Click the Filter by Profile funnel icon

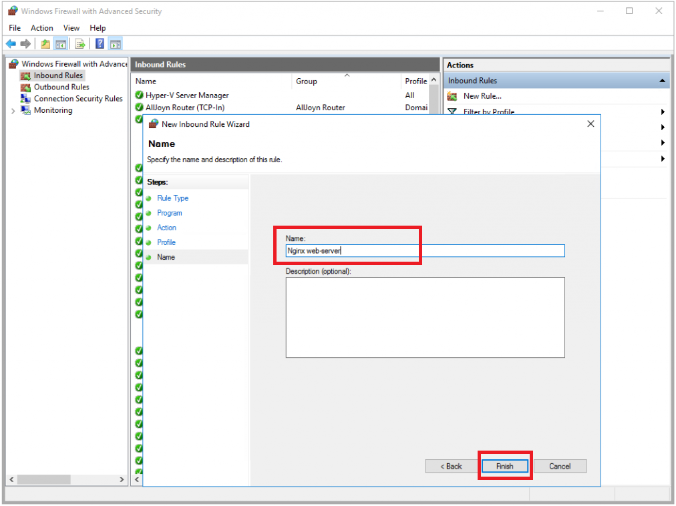pos(452,111)
